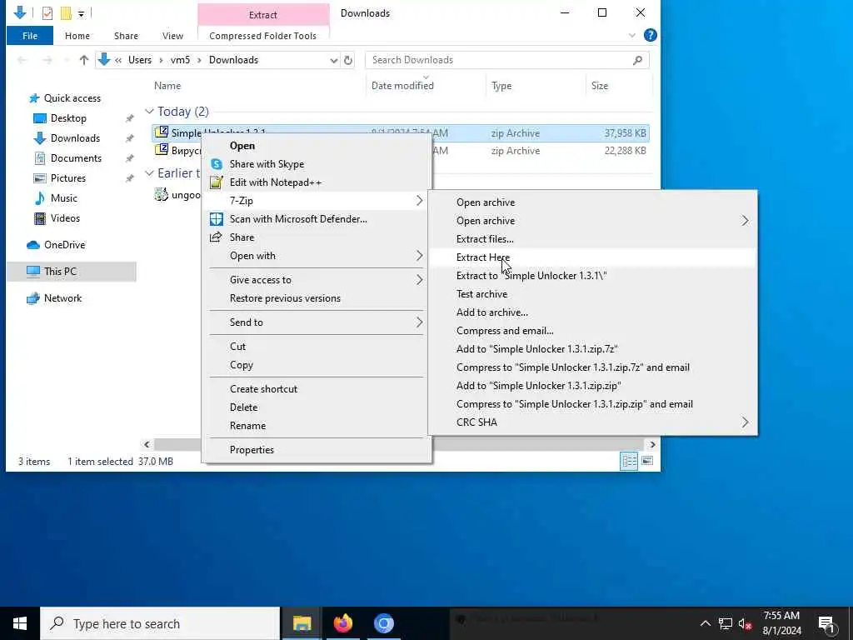Switch to Details view icon in the status bar

tap(630, 461)
